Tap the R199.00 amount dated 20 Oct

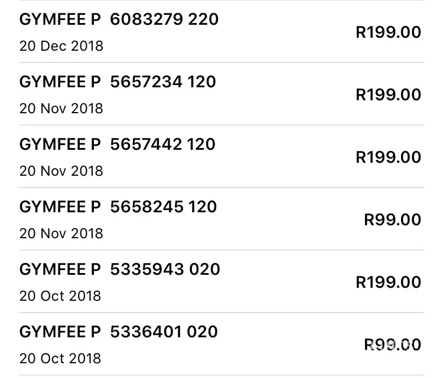[x=388, y=282]
